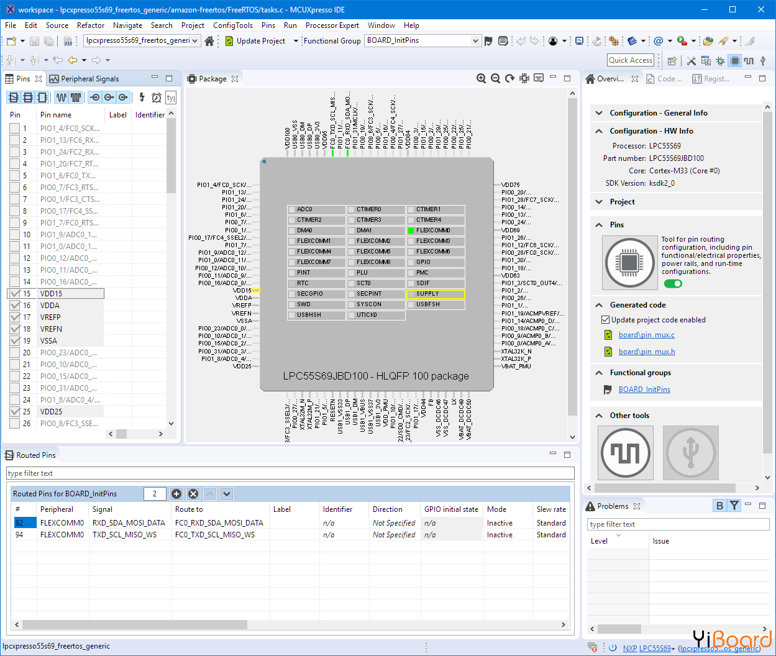
Task: Collapse the Other tools section
Action: pyautogui.click(x=599, y=416)
